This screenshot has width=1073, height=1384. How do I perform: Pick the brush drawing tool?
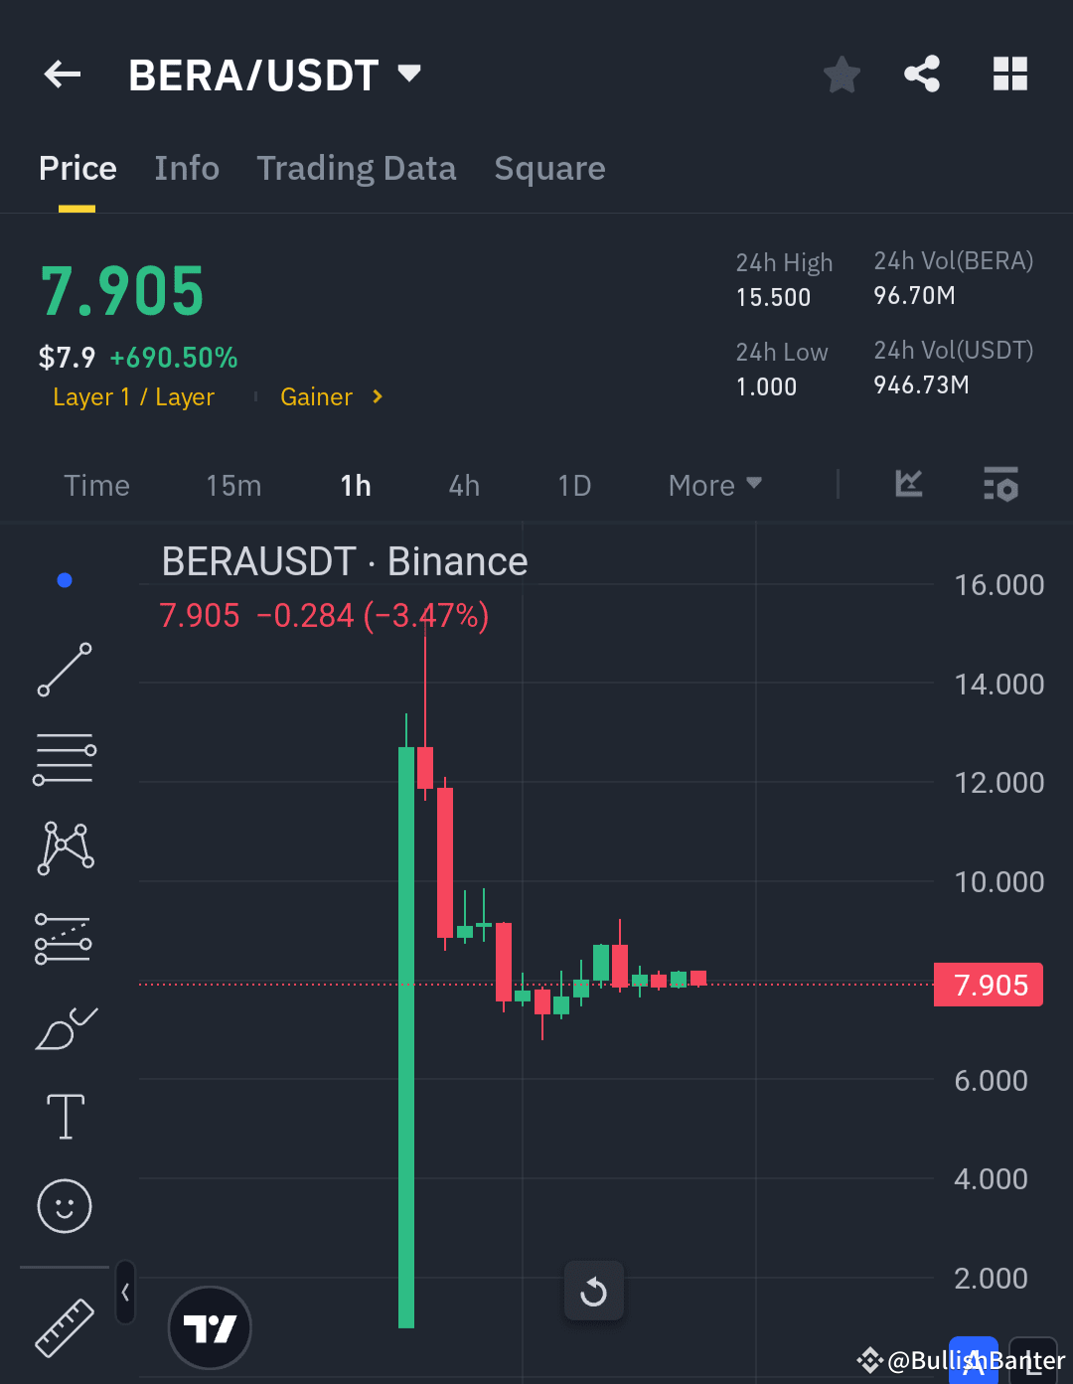click(x=64, y=1028)
